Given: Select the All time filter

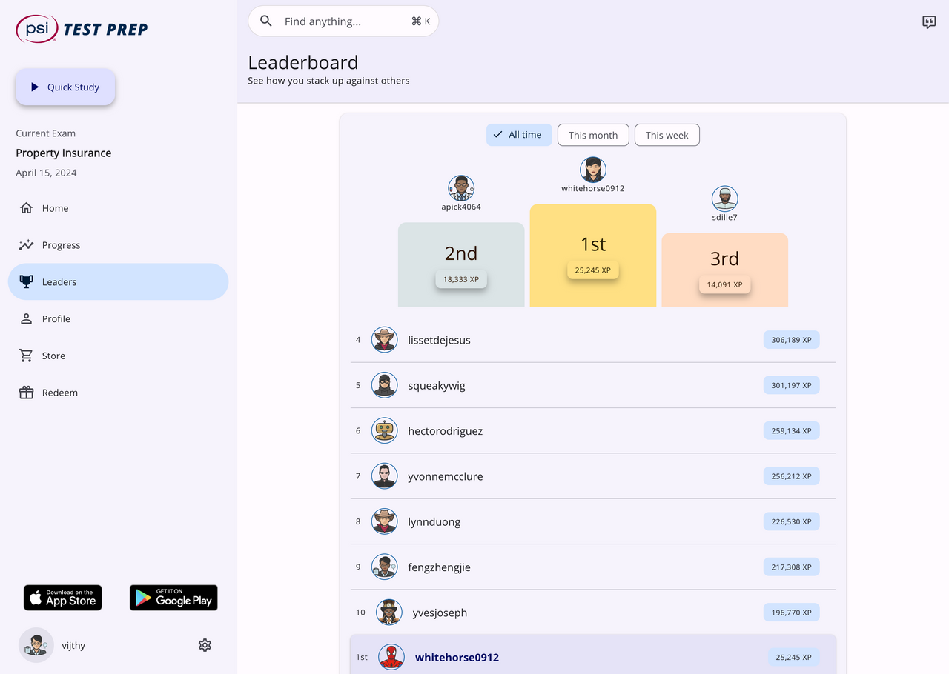Looking at the screenshot, I should click(519, 135).
